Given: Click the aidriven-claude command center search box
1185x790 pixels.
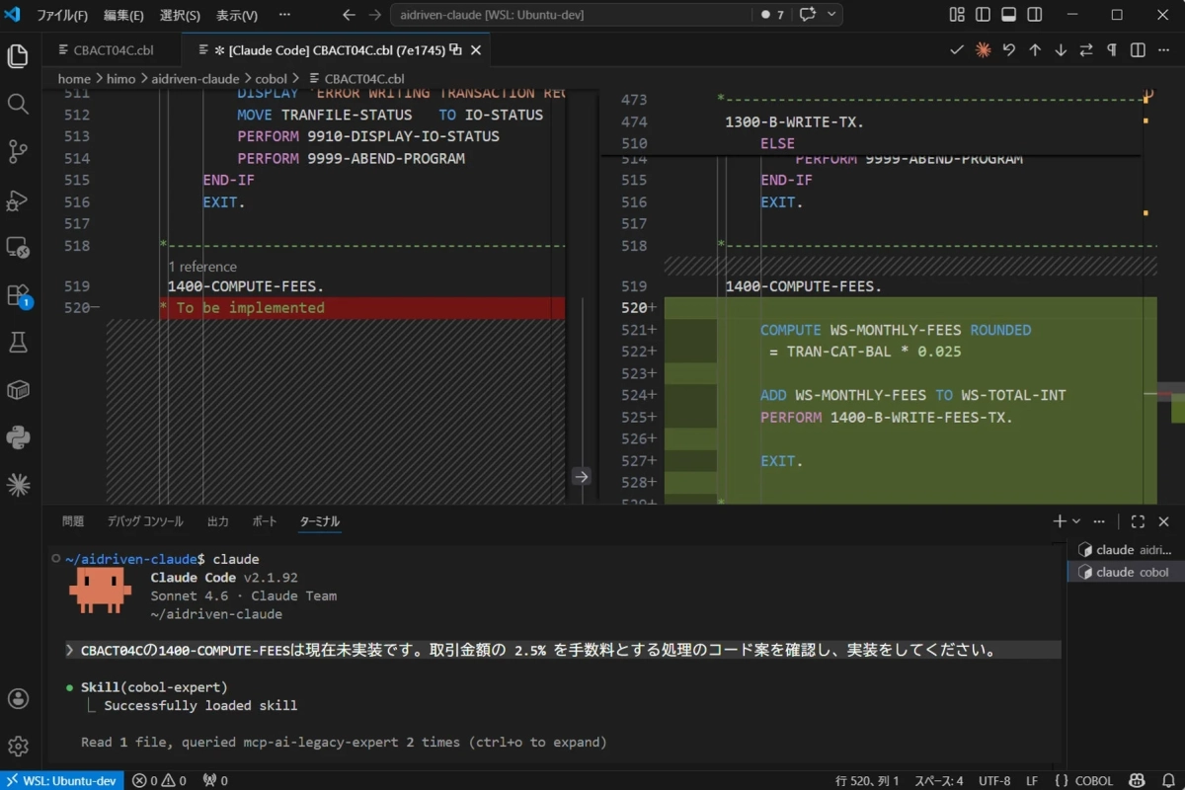Looking at the screenshot, I should tap(571, 15).
